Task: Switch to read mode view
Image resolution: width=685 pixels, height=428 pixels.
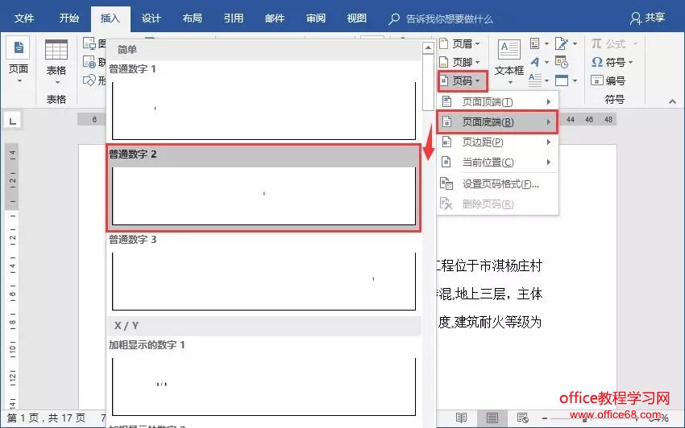Action: pyautogui.click(x=461, y=418)
